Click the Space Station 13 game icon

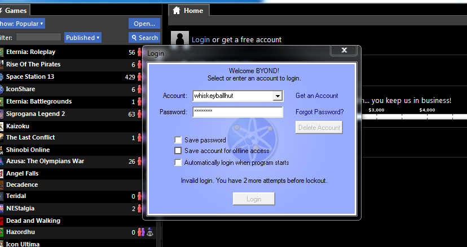click(2, 77)
